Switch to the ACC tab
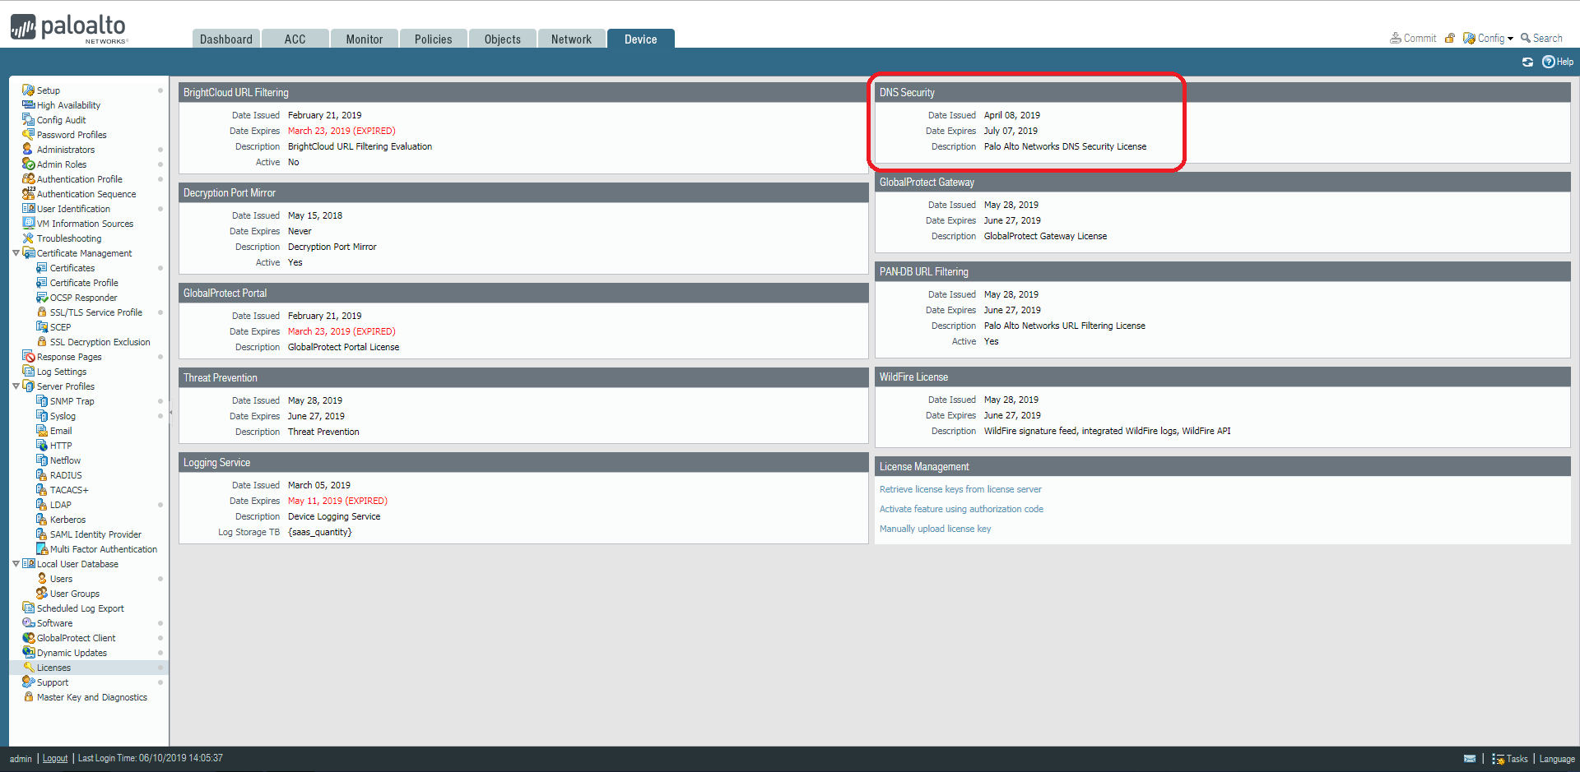This screenshot has width=1580, height=772. point(295,39)
